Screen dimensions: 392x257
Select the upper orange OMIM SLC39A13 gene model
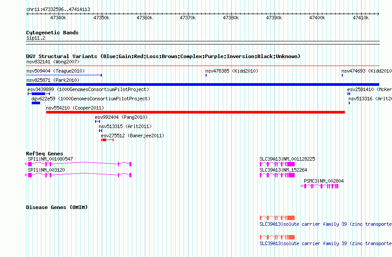tap(277, 218)
